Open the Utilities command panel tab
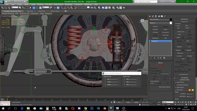The height and width of the screenshot is (111, 197). point(165,16)
